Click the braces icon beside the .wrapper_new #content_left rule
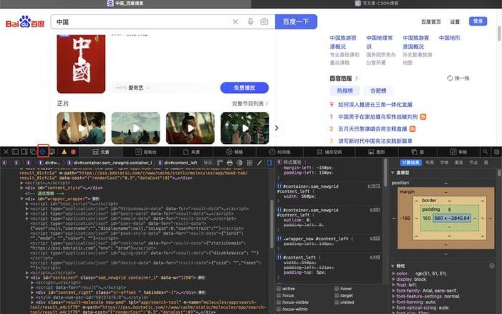 [279, 239]
